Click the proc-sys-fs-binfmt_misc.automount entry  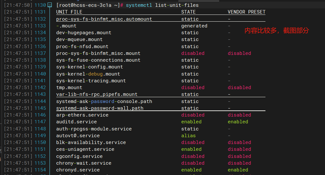coord(104,19)
